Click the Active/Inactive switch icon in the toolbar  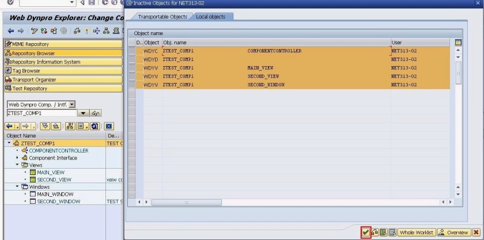pos(44,31)
